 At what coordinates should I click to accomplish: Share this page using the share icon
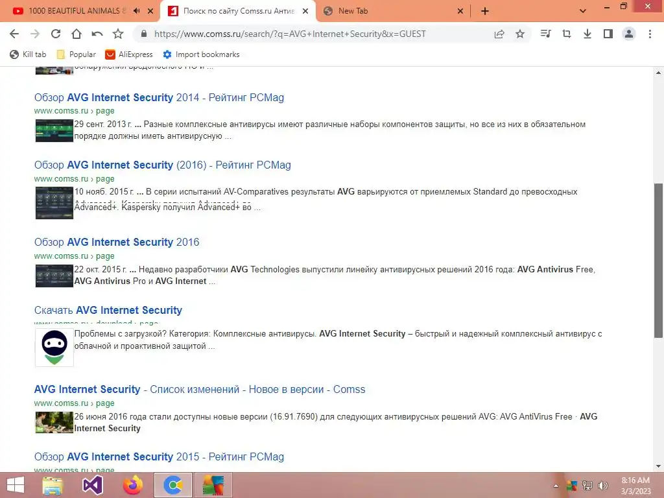click(x=499, y=34)
